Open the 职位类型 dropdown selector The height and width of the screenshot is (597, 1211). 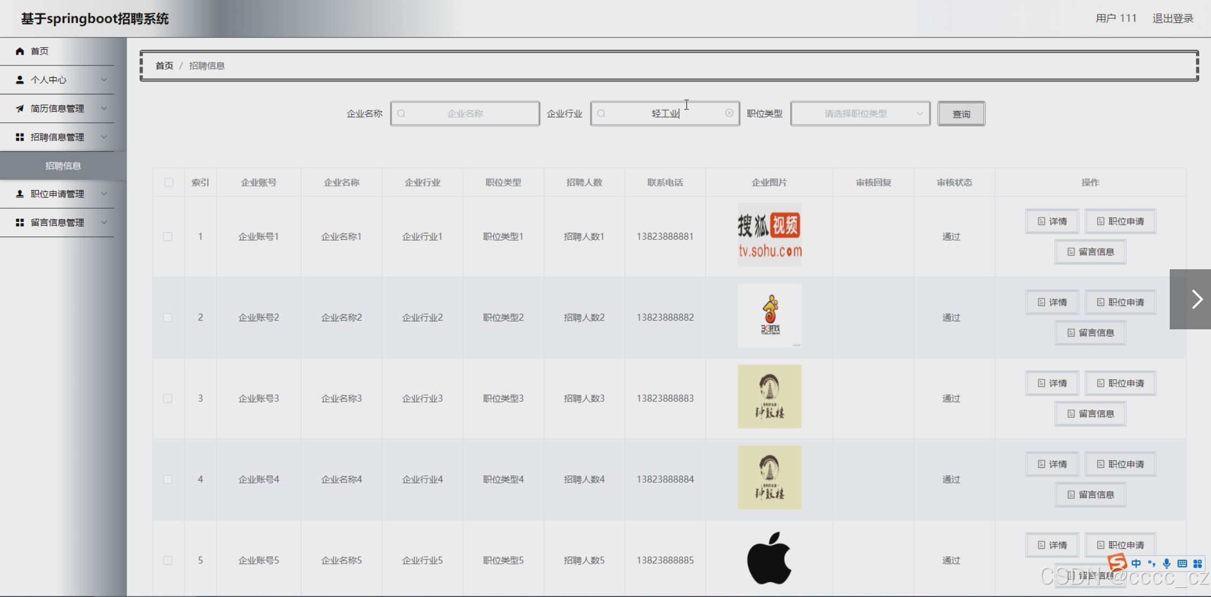point(860,114)
